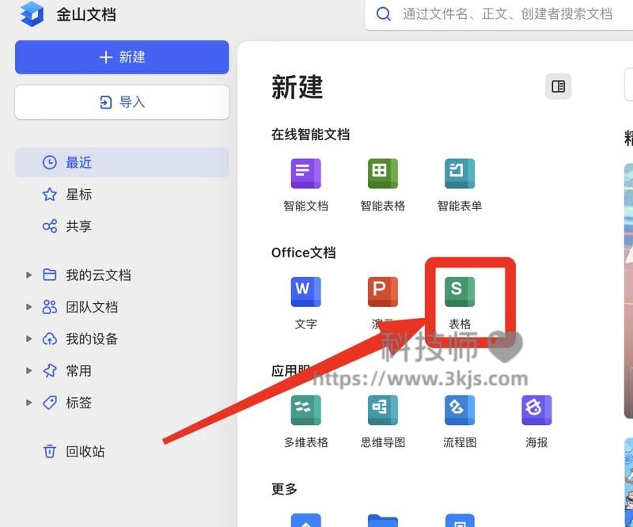633x527 pixels.
Task: Create a new 智能表单
Action: pos(460,185)
